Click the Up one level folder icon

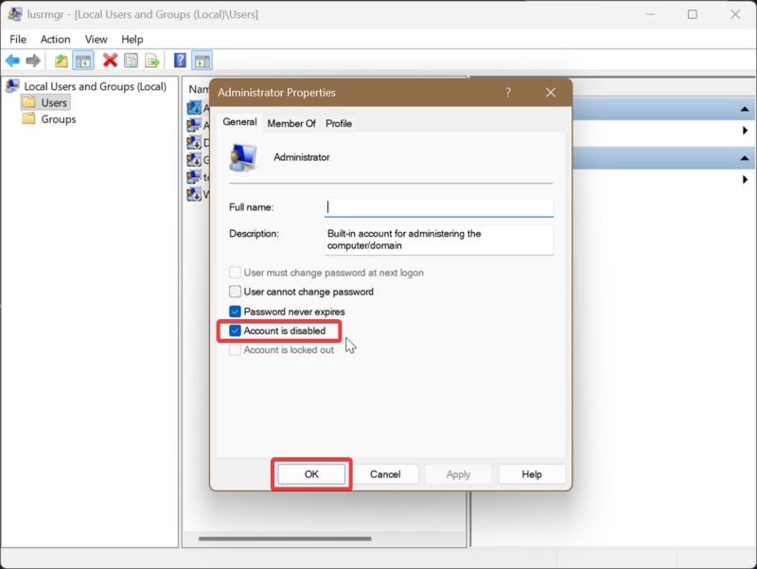[62, 61]
